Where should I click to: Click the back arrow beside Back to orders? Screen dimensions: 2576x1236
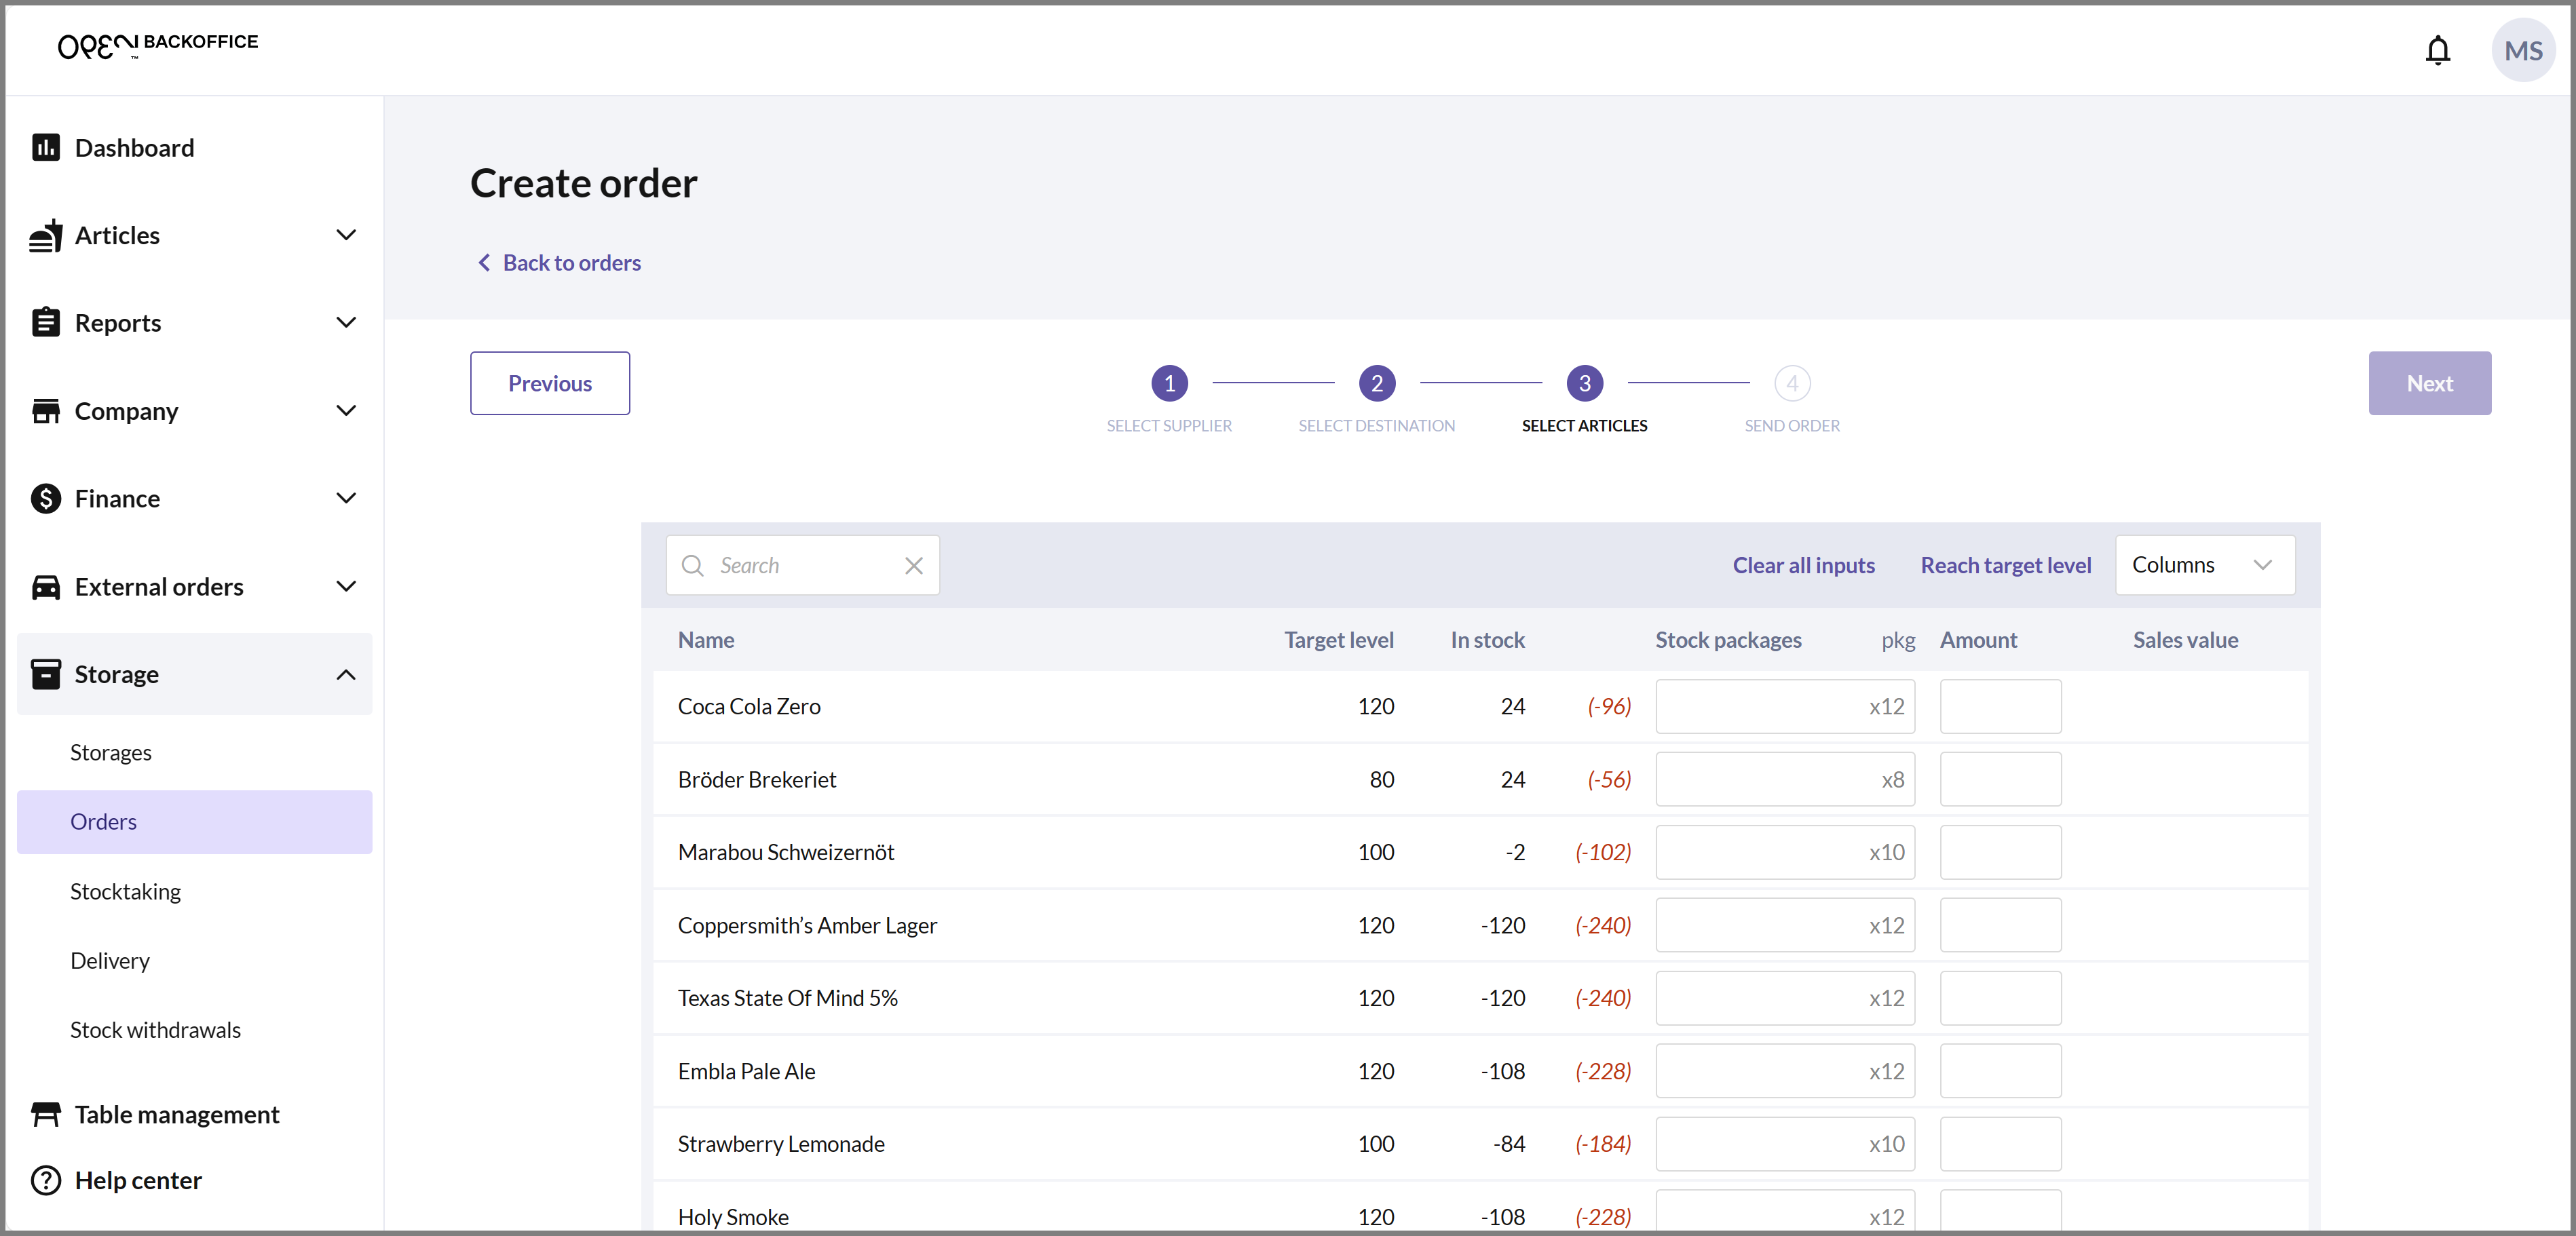(x=484, y=262)
